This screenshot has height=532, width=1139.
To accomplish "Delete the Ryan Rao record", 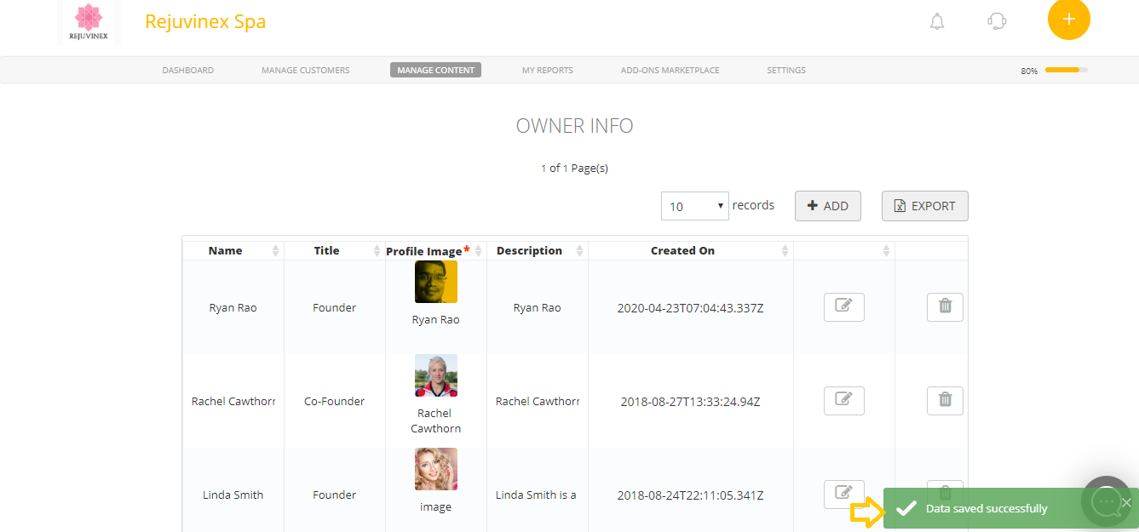I will 945,307.
